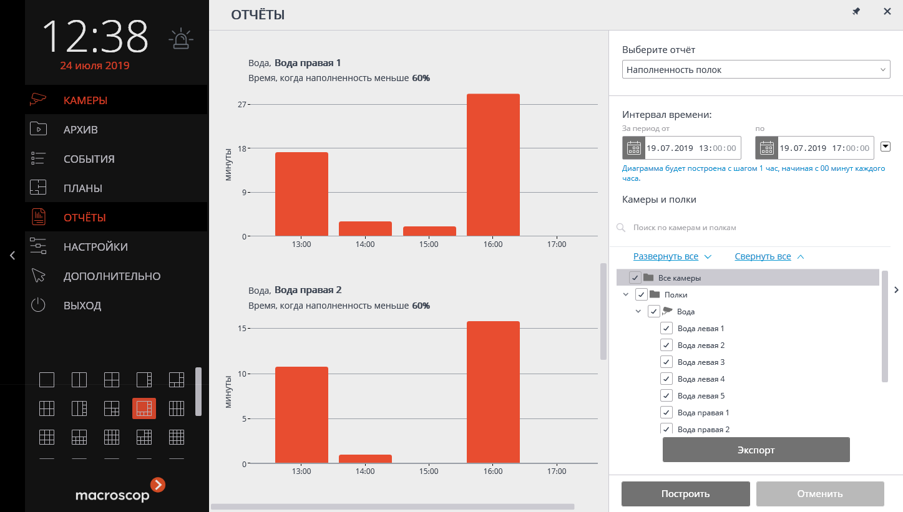Open the Отчёты section
This screenshot has height=512, width=903.
pos(116,218)
